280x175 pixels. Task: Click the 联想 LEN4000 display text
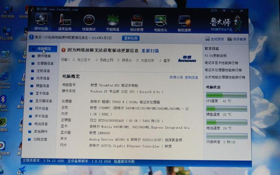100,133
